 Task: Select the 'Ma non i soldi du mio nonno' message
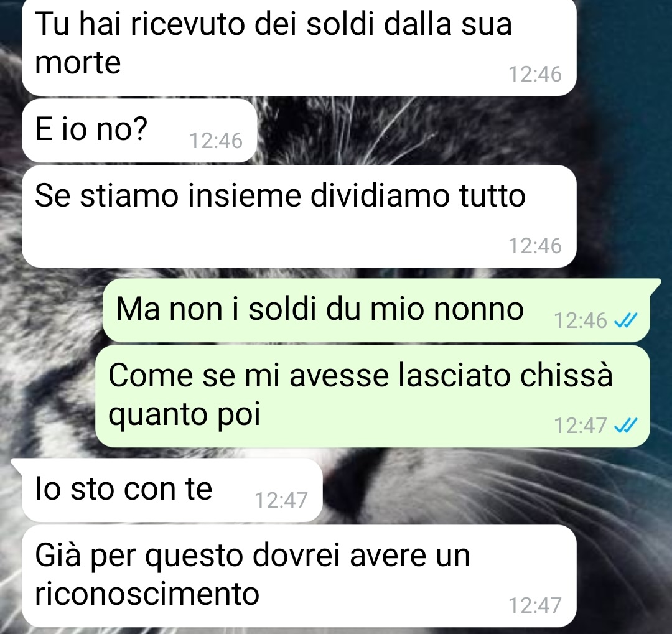(x=376, y=310)
